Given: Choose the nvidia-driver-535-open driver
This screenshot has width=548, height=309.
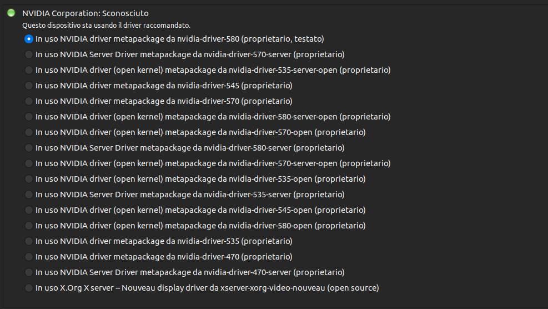Looking at the screenshot, I should 29,179.
